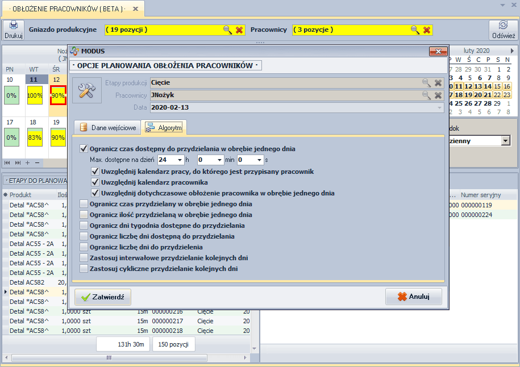Enable Ogranicz liczbę dni do przydzielenia
This screenshot has width=520, height=367.
click(84, 247)
